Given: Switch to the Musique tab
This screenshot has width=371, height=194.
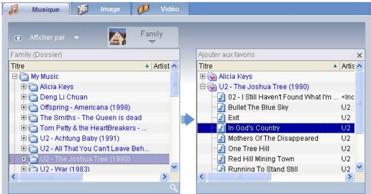Looking at the screenshot, I should tap(36, 9).
